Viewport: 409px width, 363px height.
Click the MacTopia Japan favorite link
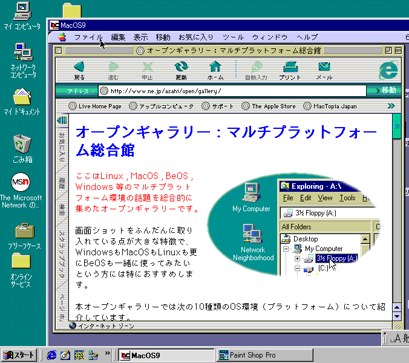(330, 106)
